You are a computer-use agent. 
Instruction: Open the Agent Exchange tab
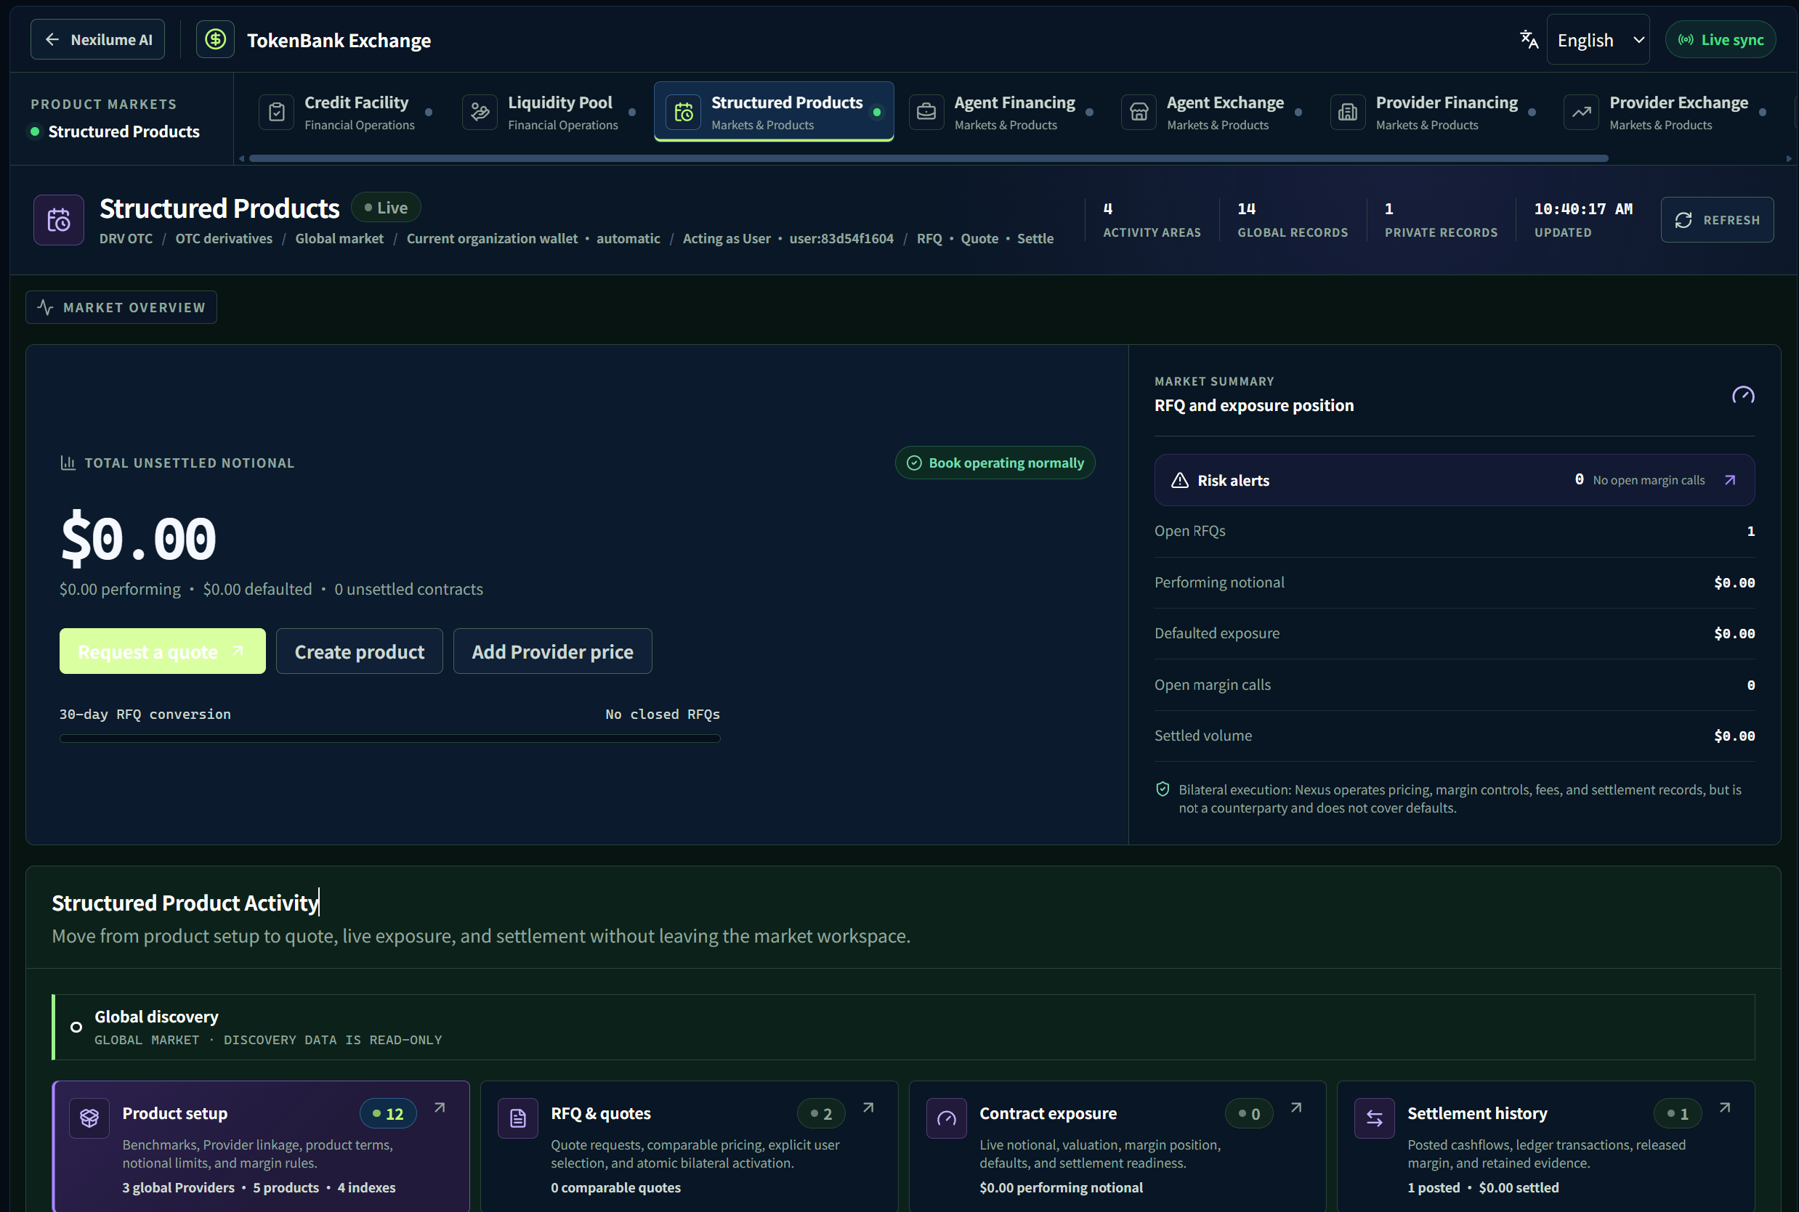(x=1211, y=113)
